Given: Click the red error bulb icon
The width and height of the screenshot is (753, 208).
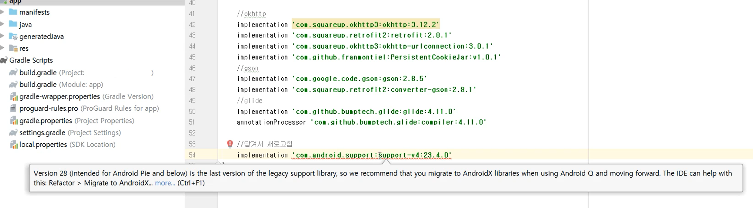Looking at the screenshot, I should 230,144.
